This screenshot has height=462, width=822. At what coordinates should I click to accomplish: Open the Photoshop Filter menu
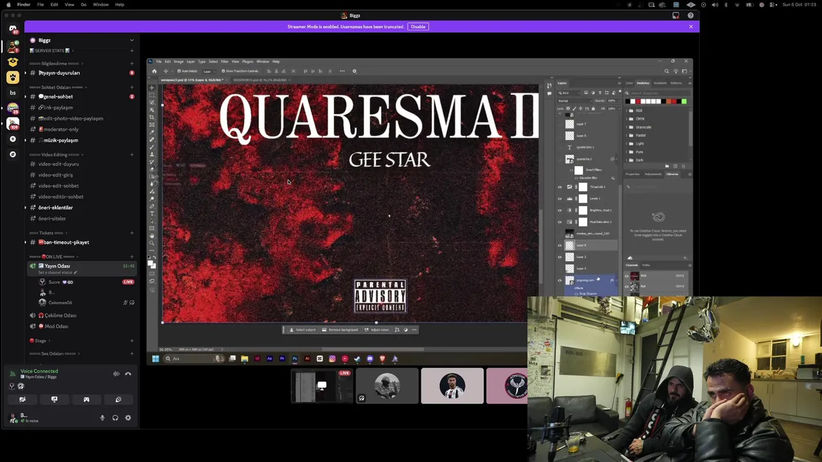pos(225,62)
